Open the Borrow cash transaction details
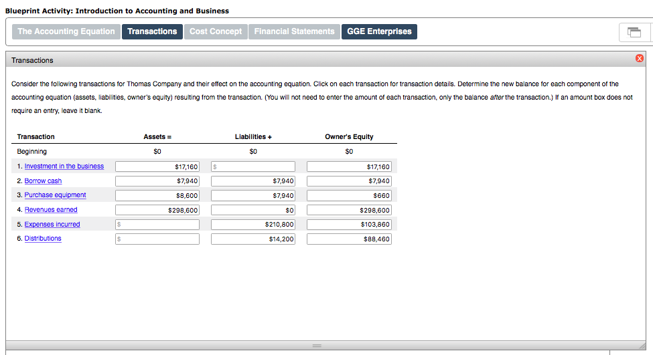 pyautogui.click(x=43, y=181)
